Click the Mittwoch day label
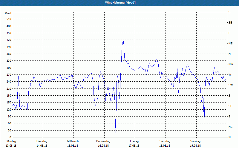This screenshot has width=239, height=149. click(x=73, y=141)
